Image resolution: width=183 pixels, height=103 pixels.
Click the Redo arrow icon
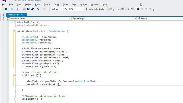[45, 9]
